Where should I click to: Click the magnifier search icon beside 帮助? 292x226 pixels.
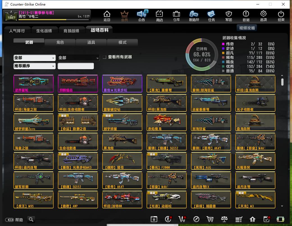(31, 220)
